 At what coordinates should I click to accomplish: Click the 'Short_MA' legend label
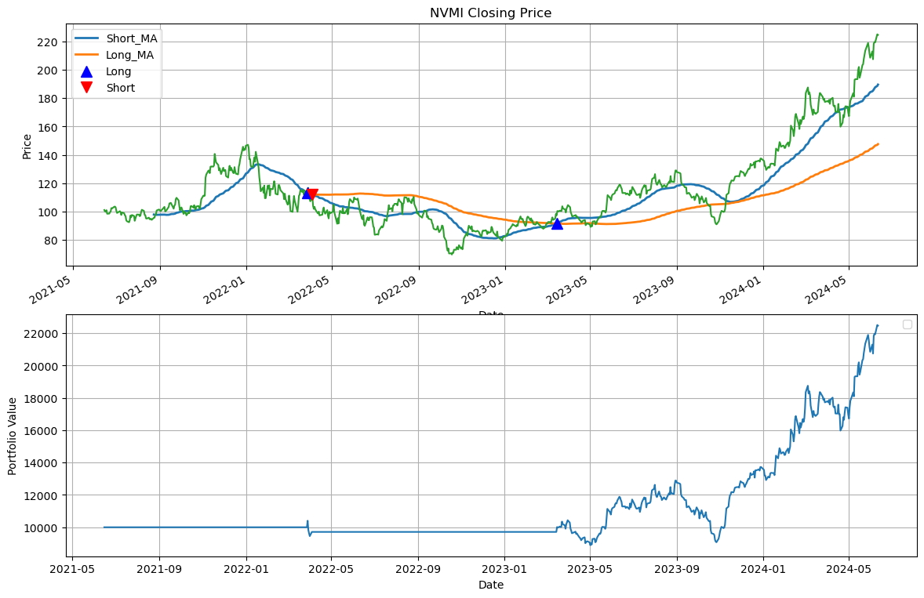(132, 39)
